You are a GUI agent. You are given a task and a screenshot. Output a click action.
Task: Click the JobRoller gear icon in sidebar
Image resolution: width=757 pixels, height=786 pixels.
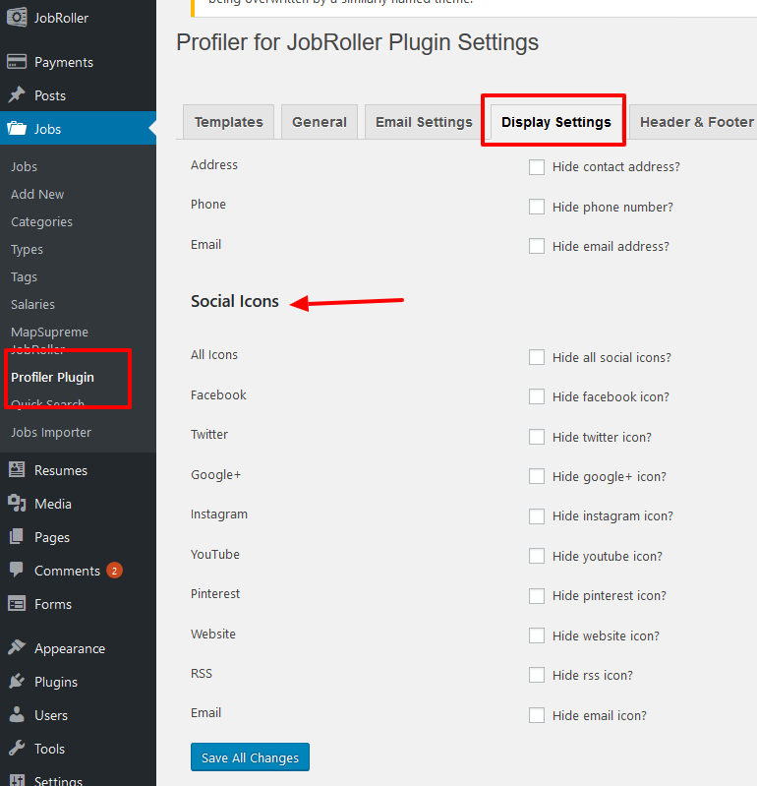tap(17, 18)
